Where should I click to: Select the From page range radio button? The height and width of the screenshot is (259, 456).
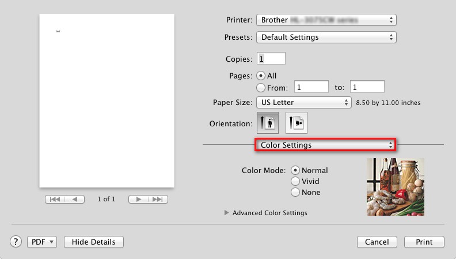click(x=261, y=88)
